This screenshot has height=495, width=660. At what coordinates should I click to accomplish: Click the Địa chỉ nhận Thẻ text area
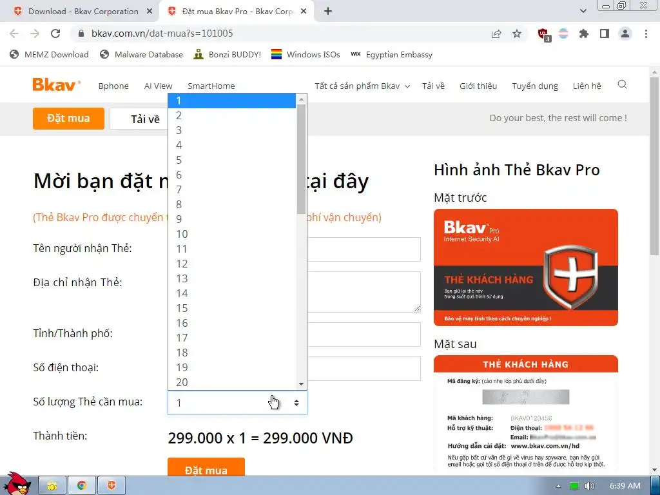coord(364,292)
